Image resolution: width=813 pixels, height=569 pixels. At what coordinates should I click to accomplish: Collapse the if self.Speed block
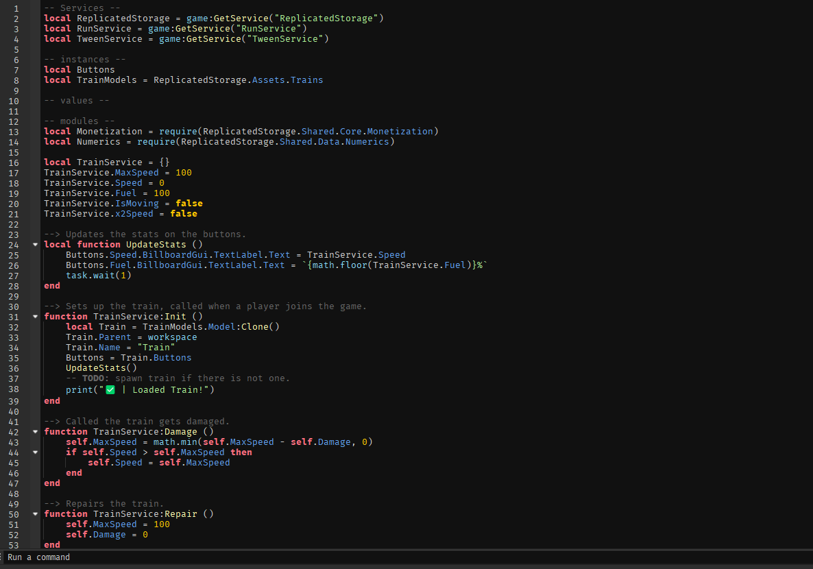(x=35, y=452)
